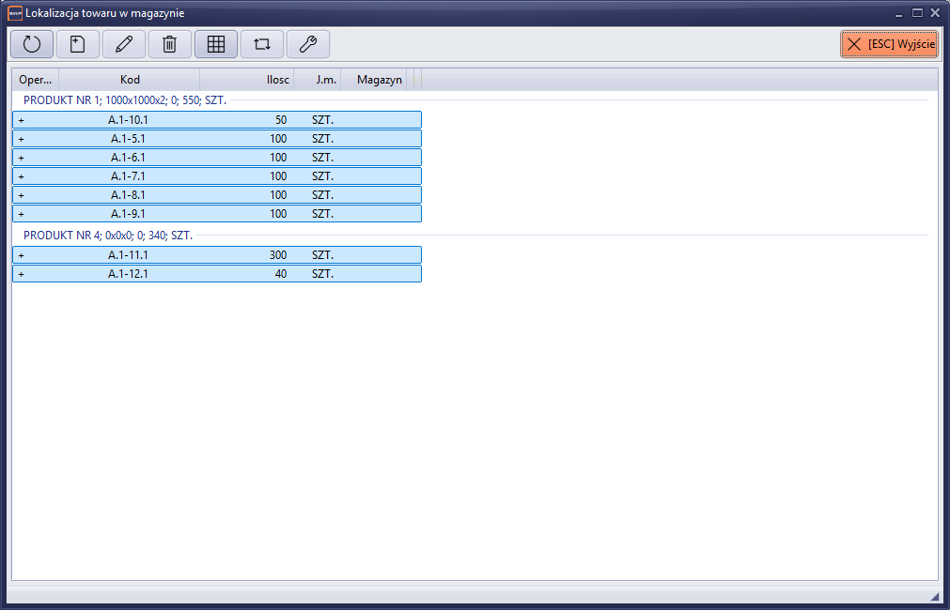Click the [ESC] Wyjście button

click(x=889, y=44)
